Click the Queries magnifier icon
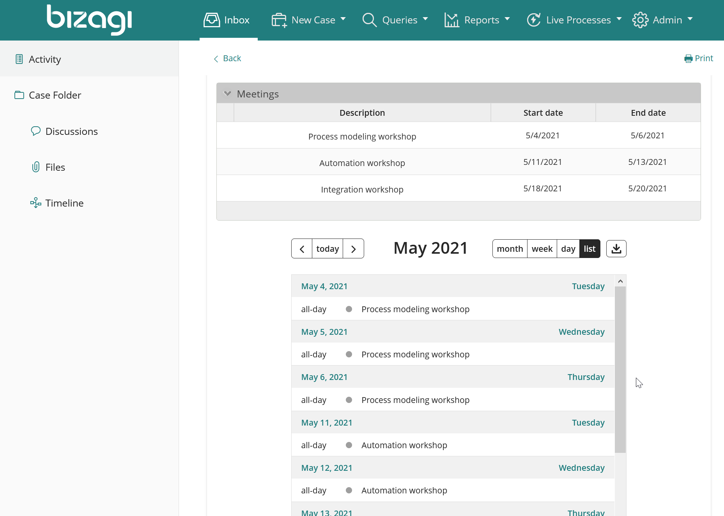 (370, 20)
